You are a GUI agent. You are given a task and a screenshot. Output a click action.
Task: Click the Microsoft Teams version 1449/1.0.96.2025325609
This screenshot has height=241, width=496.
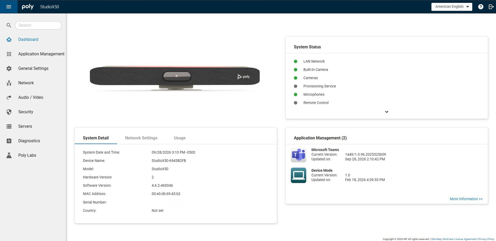366,155
